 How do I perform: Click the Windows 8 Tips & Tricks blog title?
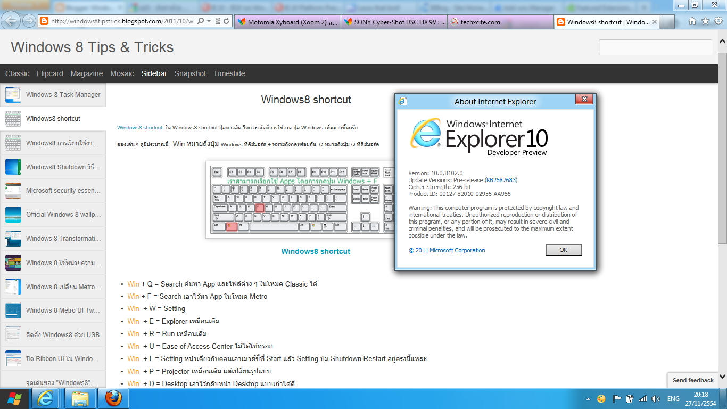click(x=92, y=47)
